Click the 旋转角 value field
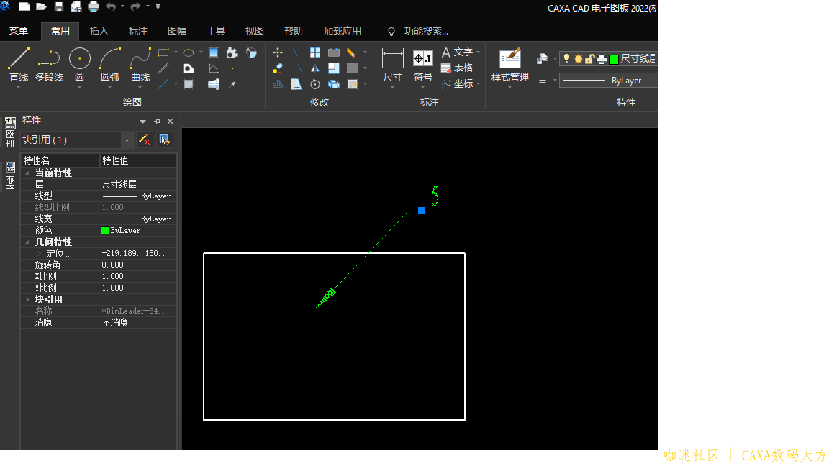 tap(137, 265)
